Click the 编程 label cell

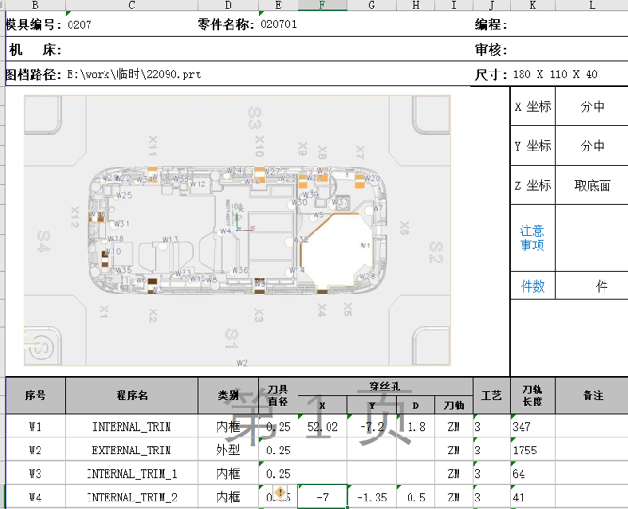coord(491,24)
